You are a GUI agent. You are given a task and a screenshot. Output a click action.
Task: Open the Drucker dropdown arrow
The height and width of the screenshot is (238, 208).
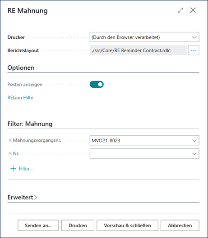coord(194,37)
